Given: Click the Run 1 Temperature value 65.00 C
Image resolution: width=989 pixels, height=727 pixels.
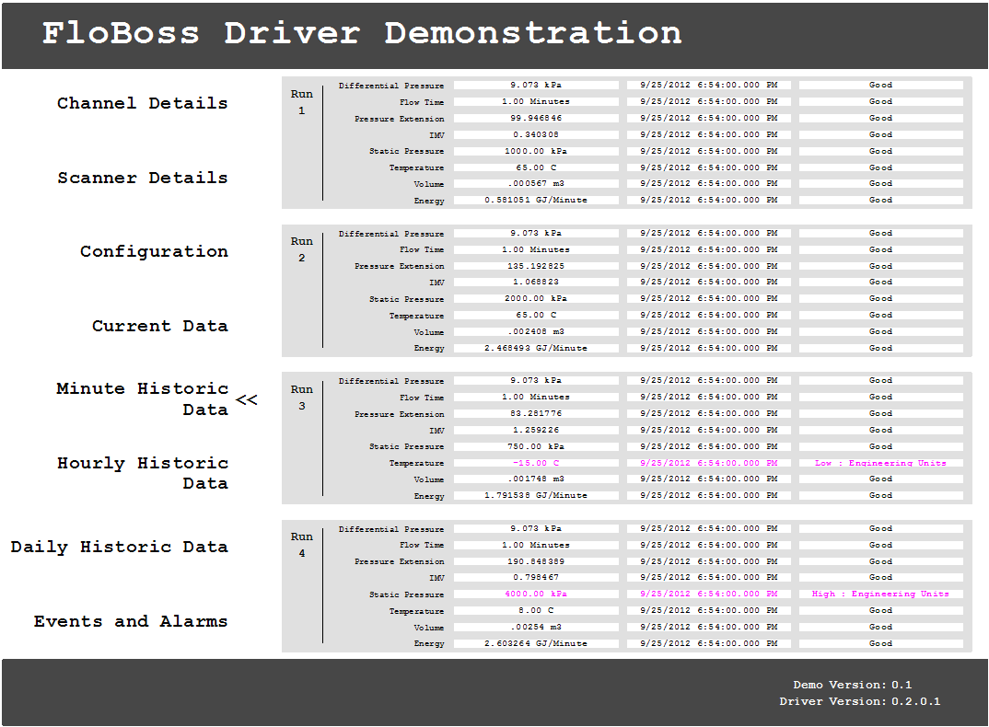Looking at the screenshot, I should [x=536, y=167].
